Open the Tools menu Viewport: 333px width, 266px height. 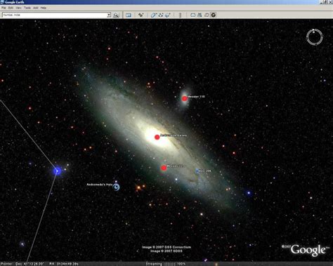[x=27, y=8]
